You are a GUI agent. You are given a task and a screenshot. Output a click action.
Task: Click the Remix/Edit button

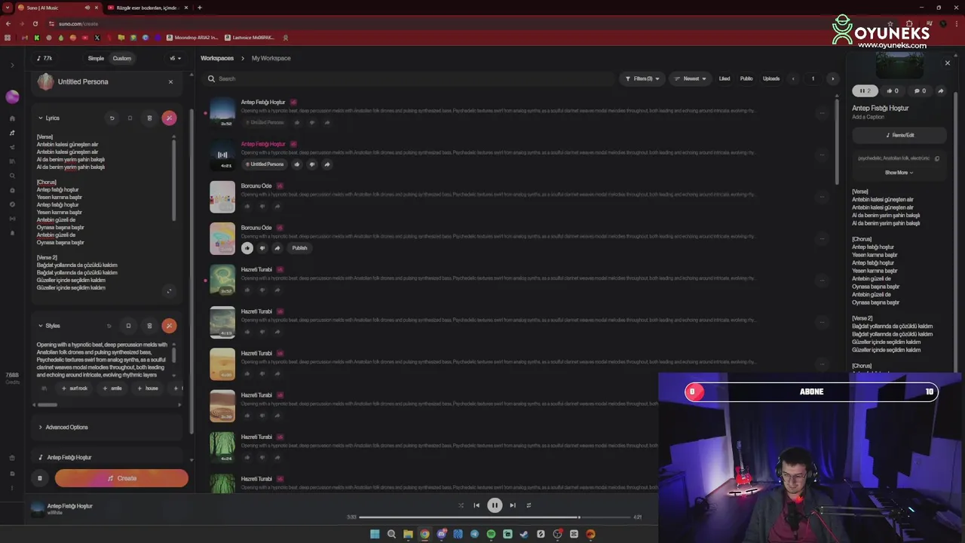[899, 135]
